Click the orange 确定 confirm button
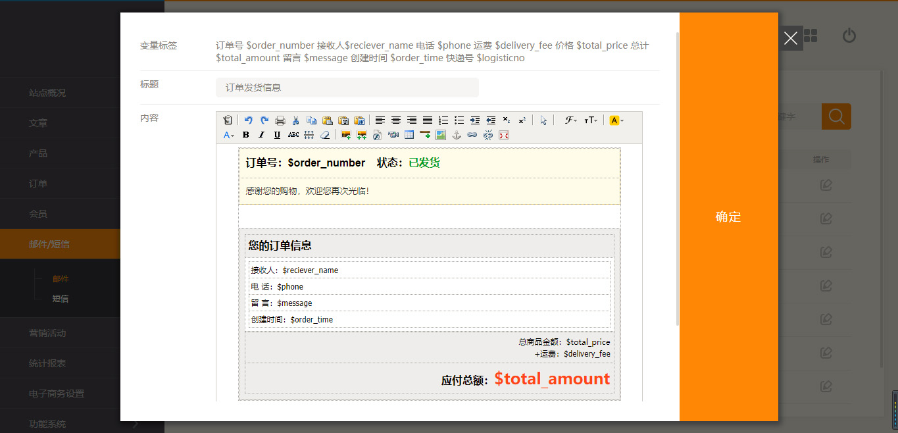This screenshot has width=898, height=433. coord(728,217)
